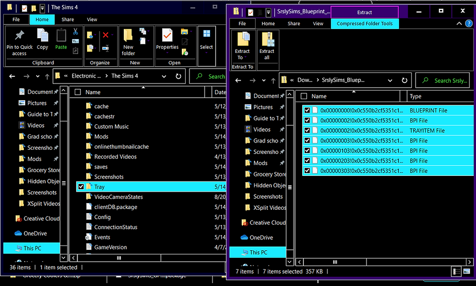Uncheck the 0x00000103 BPI file checkbox

[x=307, y=151]
